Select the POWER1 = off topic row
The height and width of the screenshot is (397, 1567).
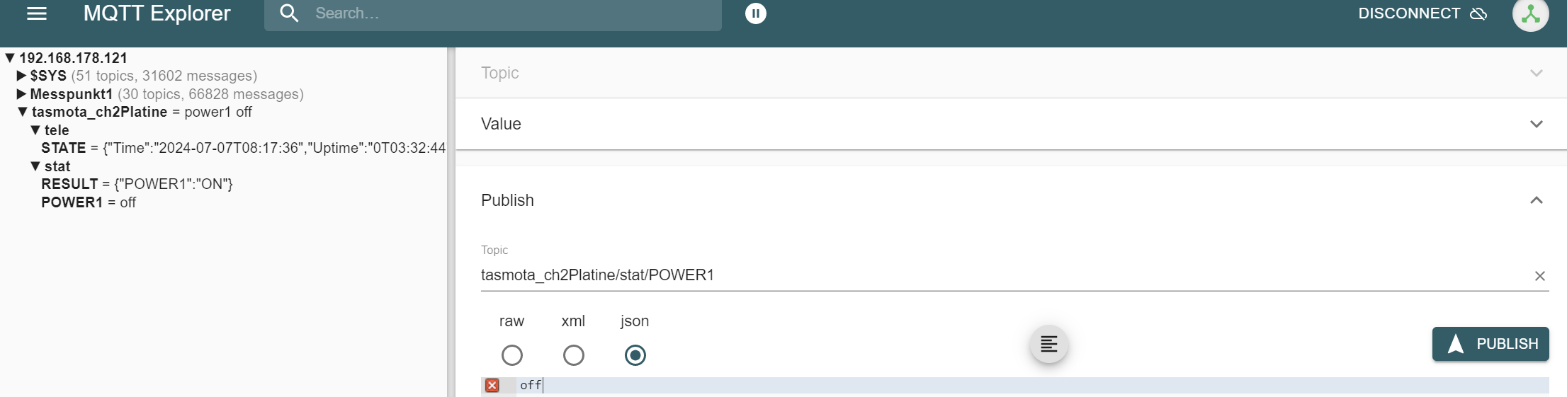pyautogui.click(x=89, y=202)
